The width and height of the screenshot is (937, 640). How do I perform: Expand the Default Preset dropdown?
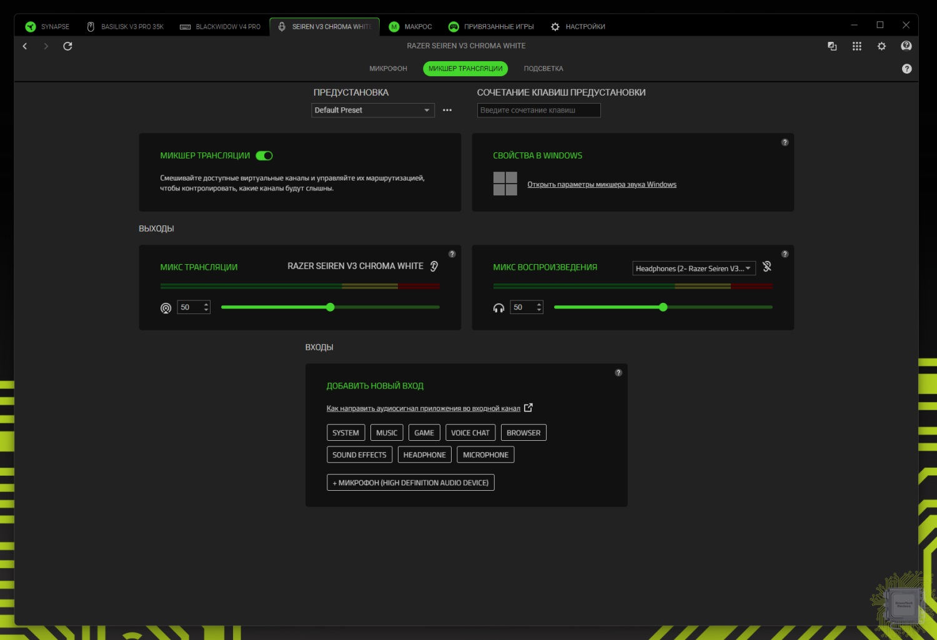coord(372,111)
